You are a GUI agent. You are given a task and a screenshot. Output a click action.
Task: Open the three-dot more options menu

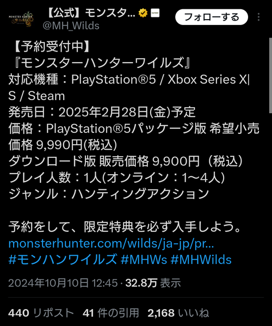tap(258, 17)
